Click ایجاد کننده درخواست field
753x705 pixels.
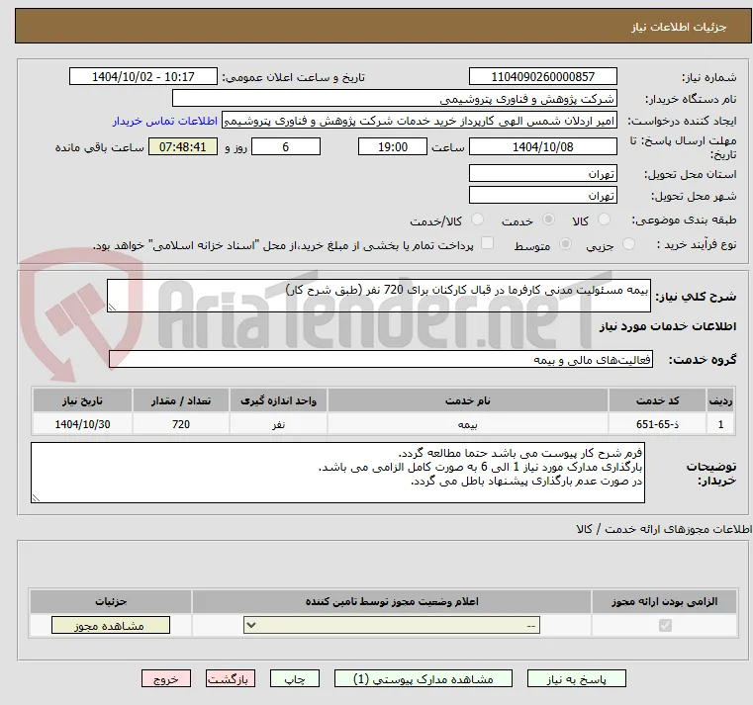pos(420,121)
